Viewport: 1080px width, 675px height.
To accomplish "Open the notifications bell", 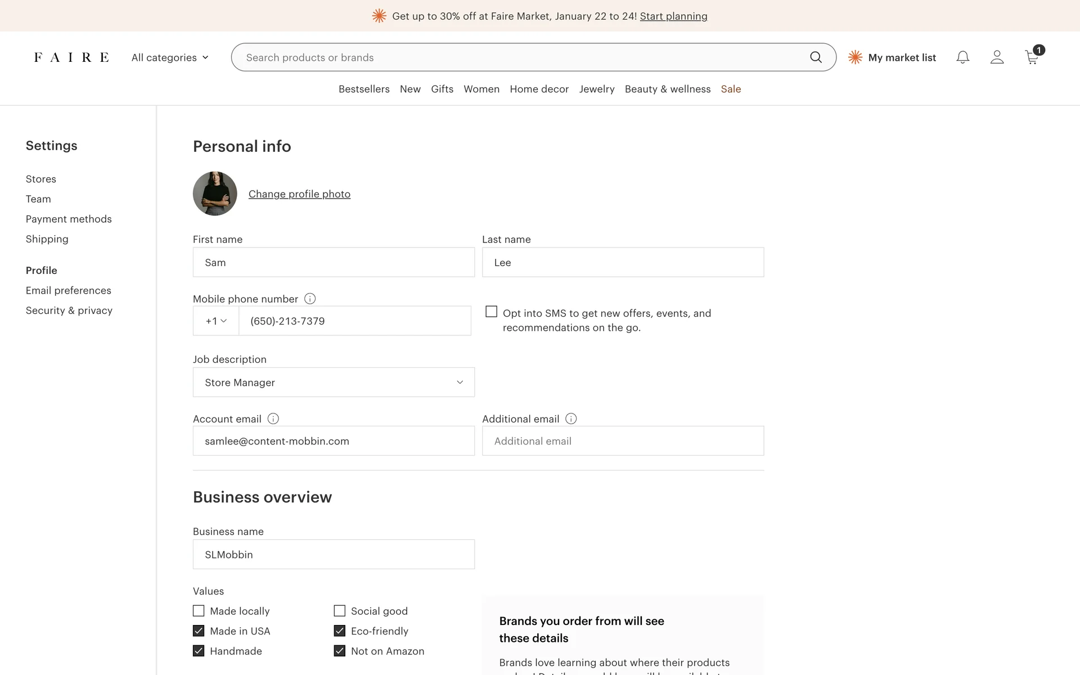I will tap(962, 57).
